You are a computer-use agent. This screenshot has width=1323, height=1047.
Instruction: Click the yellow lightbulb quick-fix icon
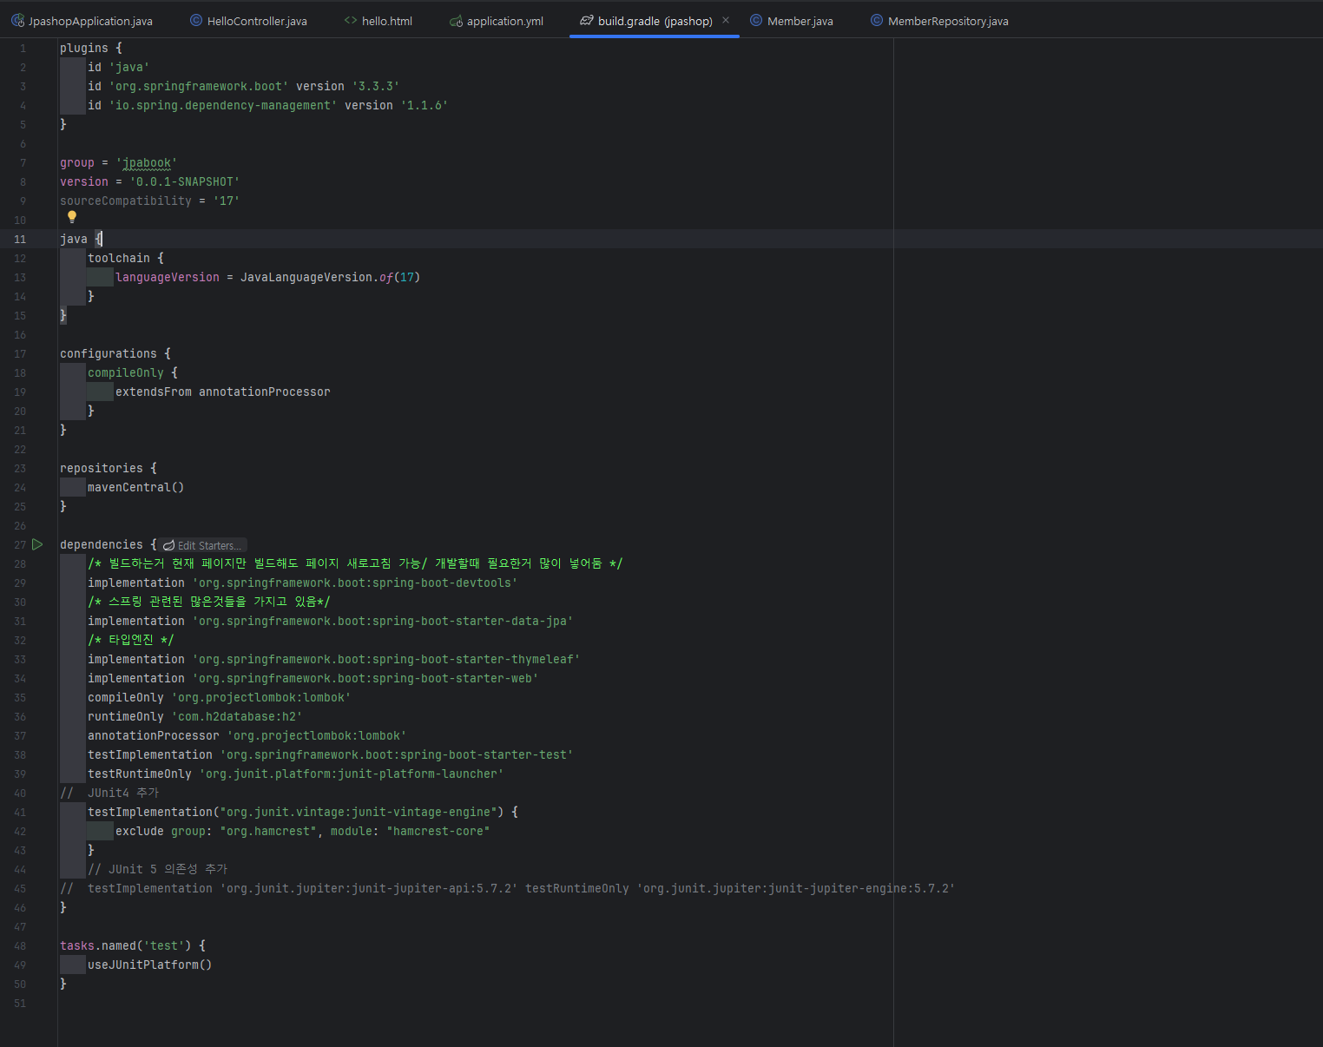coord(72,217)
